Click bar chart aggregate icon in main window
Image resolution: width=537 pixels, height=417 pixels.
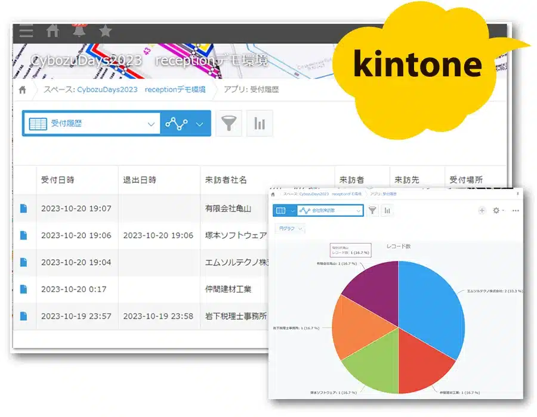(260, 124)
